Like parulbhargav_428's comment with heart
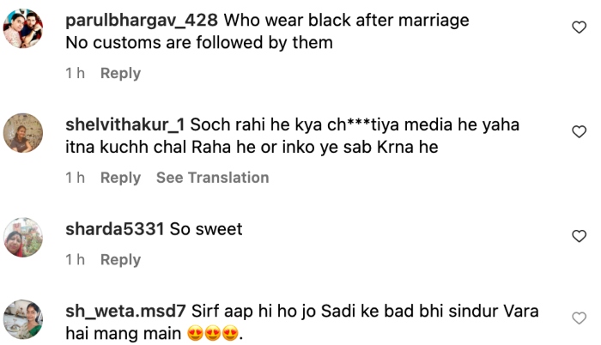 (579, 28)
